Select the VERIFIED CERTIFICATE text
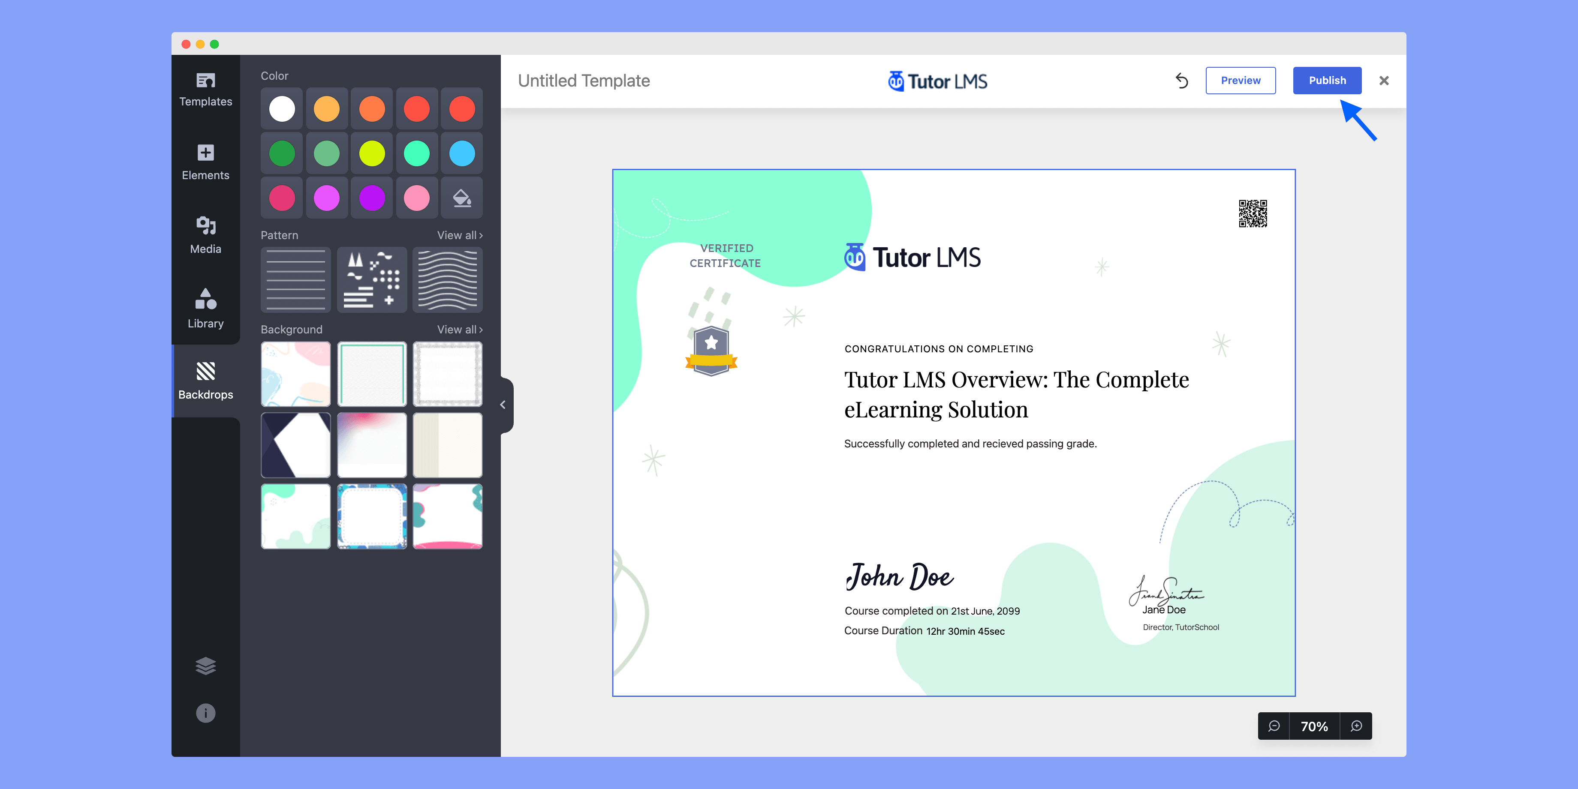 (x=725, y=256)
